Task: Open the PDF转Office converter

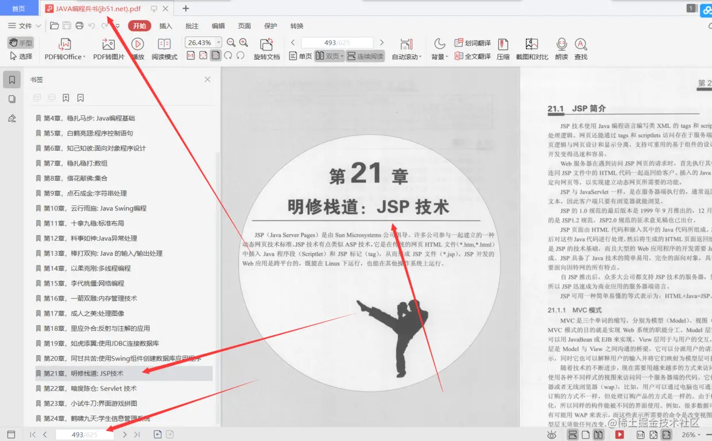Action: pyautogui.click(x=65, y=49)
